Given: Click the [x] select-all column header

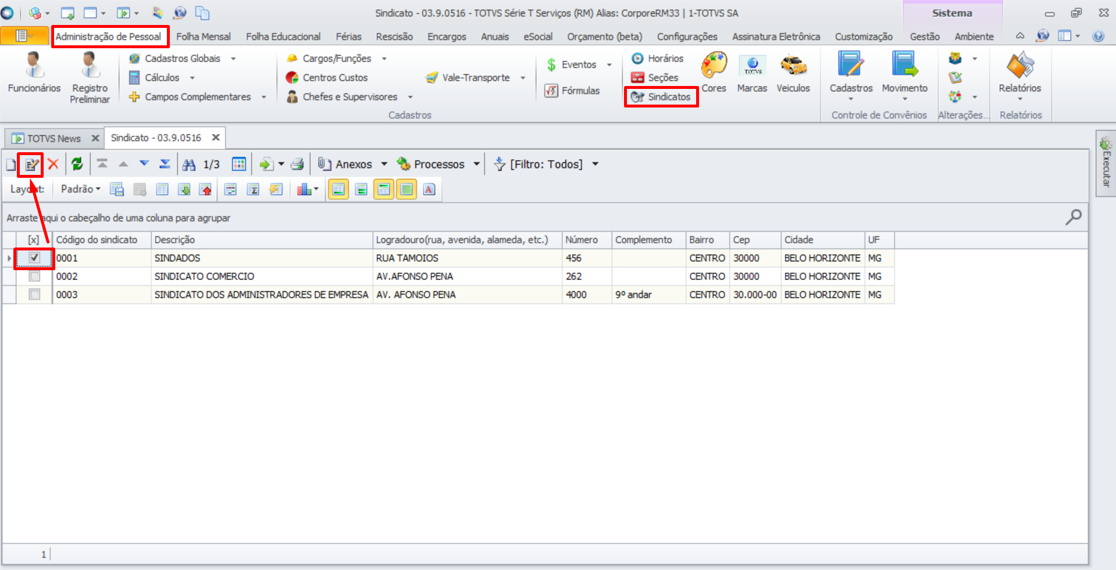Looking at the screenshot, I should click(x=34, y=239).
